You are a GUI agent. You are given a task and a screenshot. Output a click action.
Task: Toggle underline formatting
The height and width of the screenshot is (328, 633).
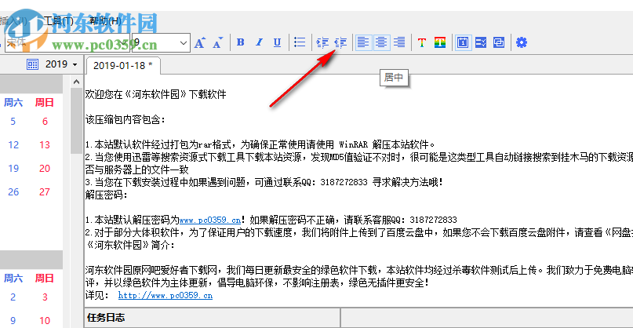click(x=278, y=42)
